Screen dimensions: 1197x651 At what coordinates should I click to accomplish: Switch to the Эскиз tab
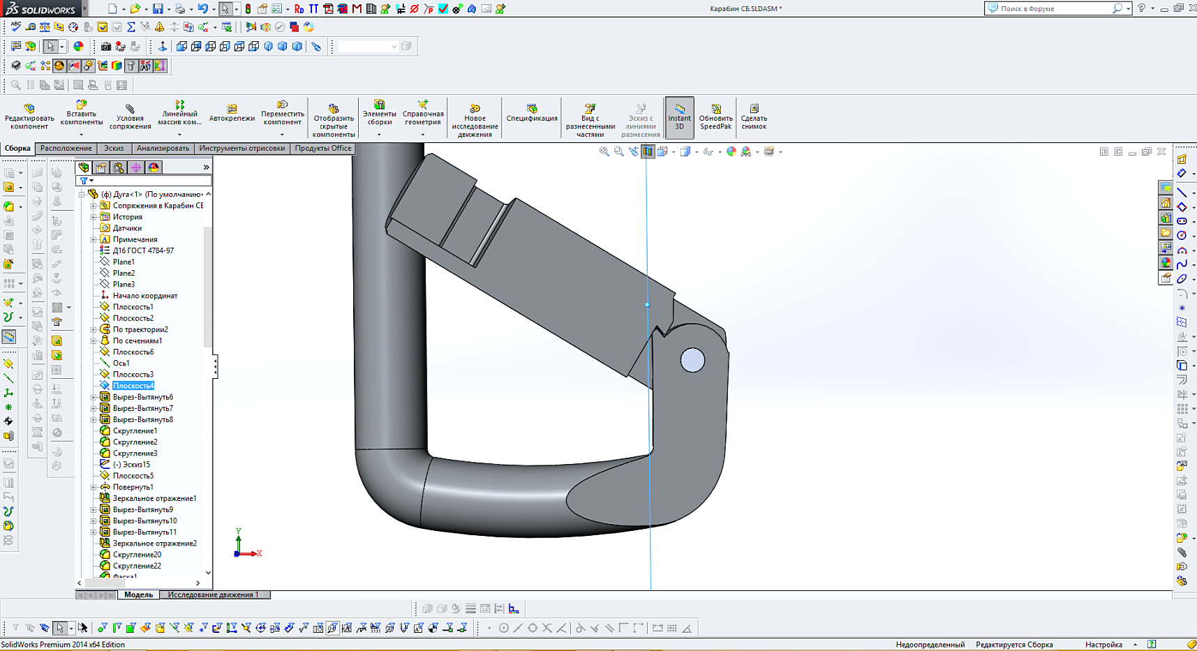[114, 148]
